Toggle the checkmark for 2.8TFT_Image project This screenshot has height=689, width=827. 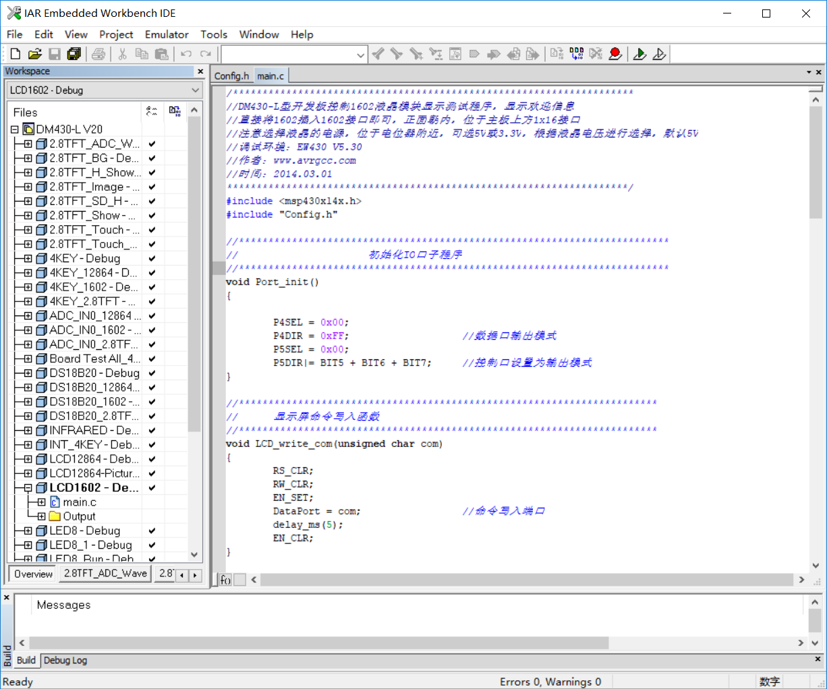click(152, 187)
